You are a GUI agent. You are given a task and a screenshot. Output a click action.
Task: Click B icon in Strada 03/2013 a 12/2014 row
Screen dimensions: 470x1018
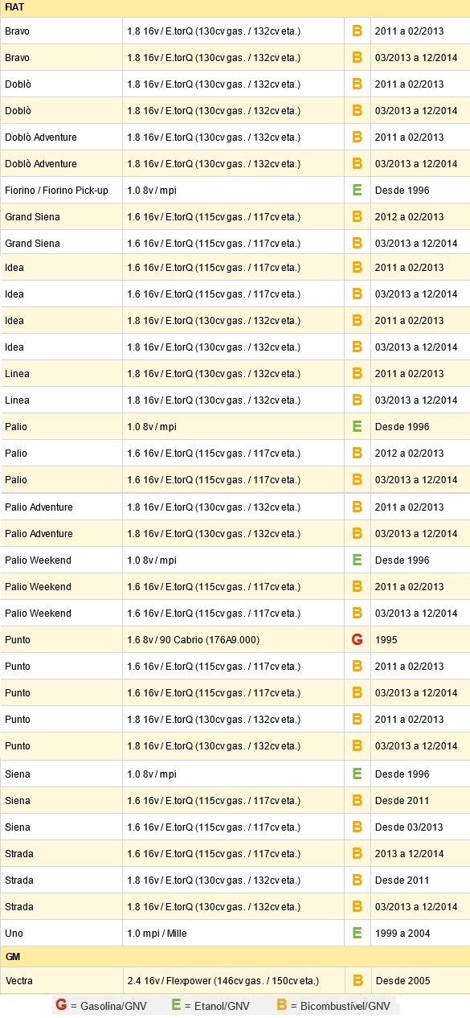pos(357,907)
